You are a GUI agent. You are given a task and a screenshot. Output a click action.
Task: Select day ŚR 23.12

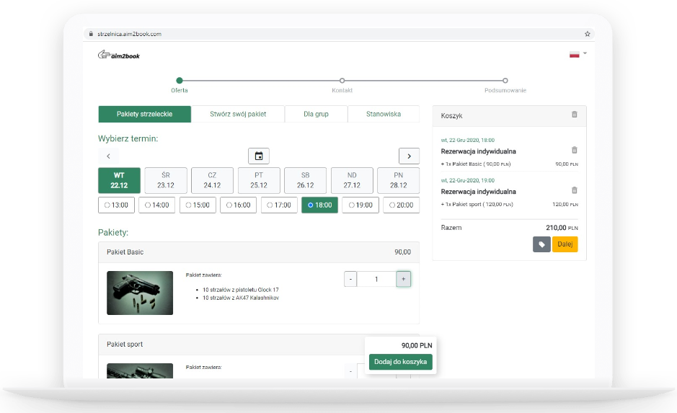166,180
